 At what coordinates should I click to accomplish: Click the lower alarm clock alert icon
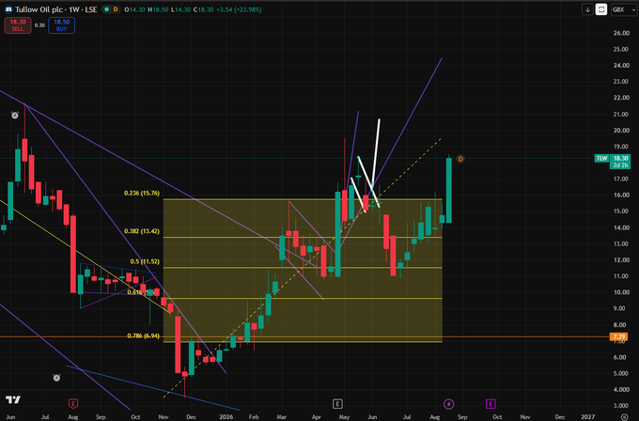pyautogui.click(x=56, y=378)
